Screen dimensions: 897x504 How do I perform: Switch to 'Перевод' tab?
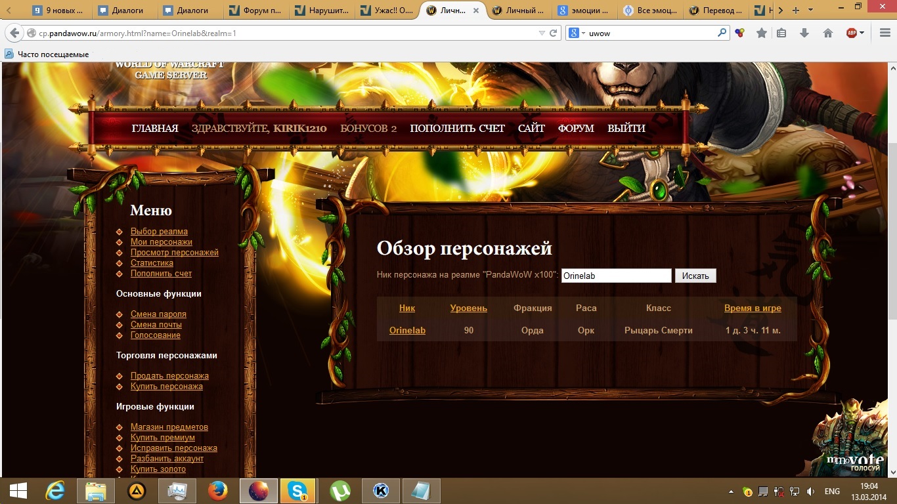pos(716,10)
